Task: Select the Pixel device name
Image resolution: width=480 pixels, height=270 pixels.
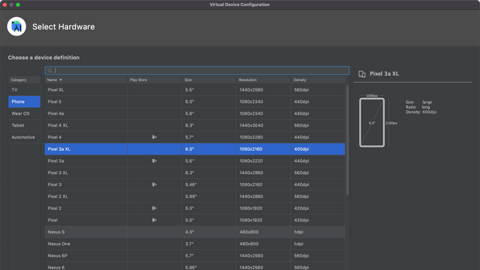Action: (52, 220)
